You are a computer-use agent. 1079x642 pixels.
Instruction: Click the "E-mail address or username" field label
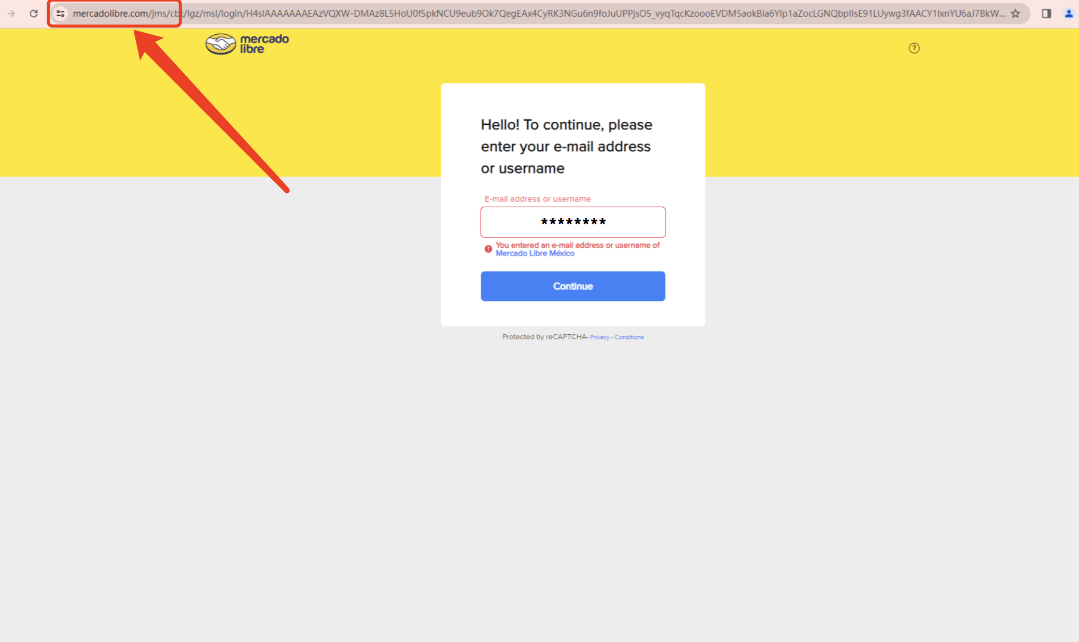[x=538, y=199]
